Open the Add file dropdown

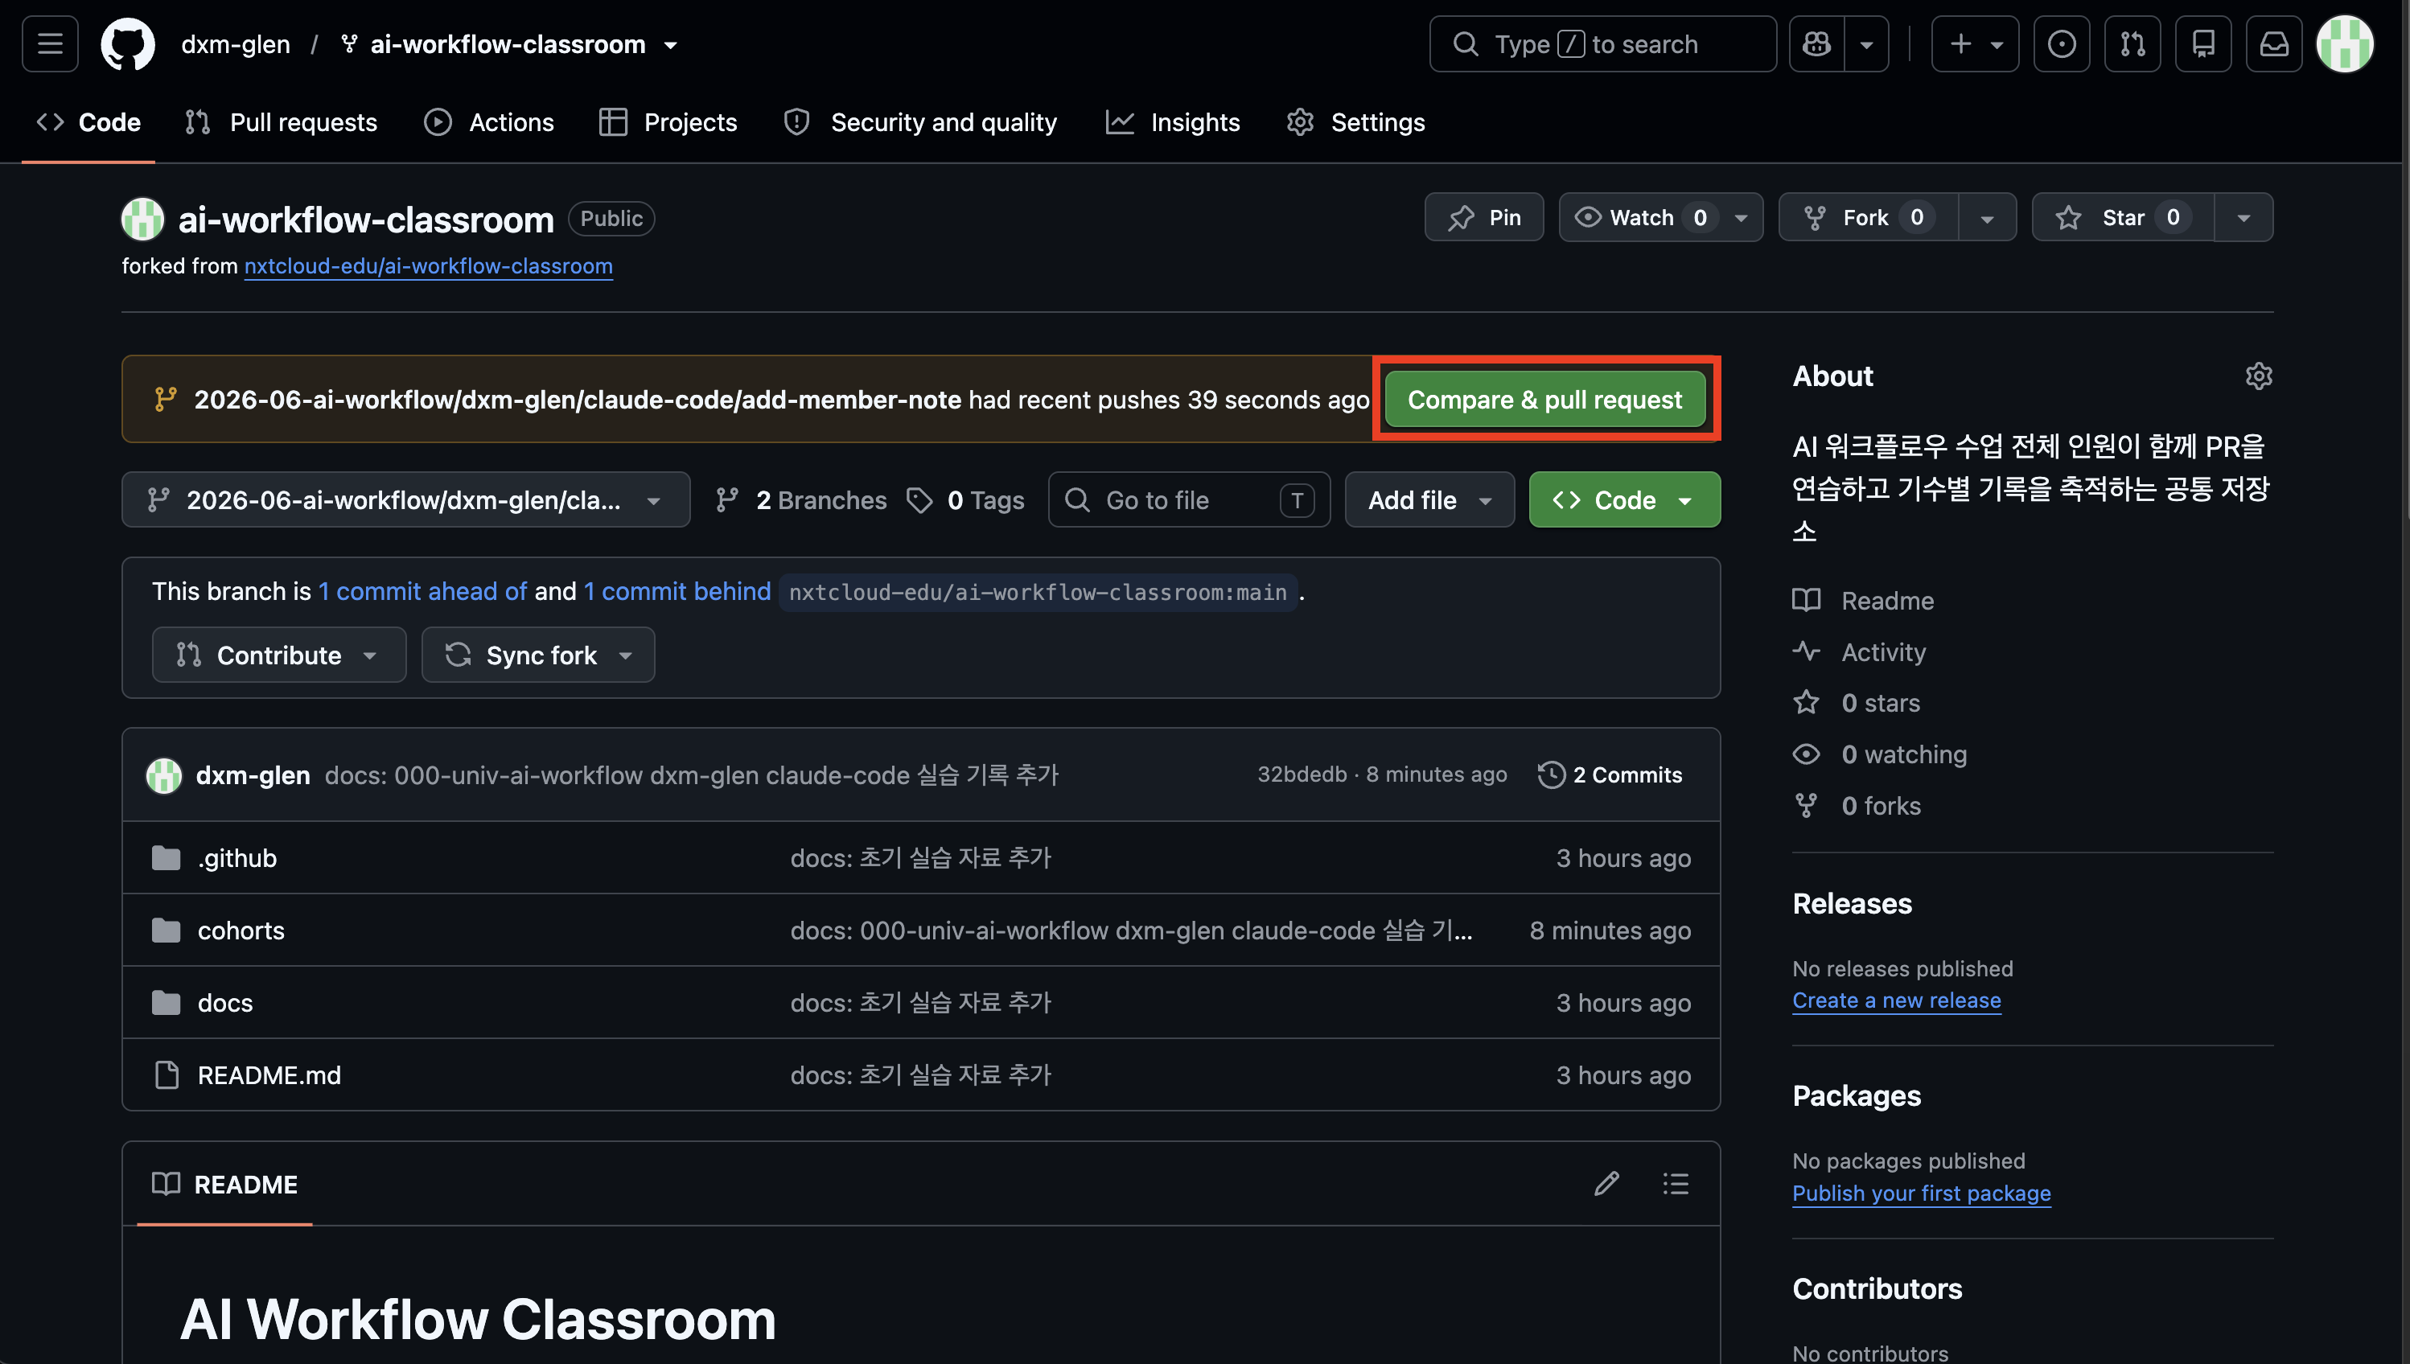(x=1430, y=500)
